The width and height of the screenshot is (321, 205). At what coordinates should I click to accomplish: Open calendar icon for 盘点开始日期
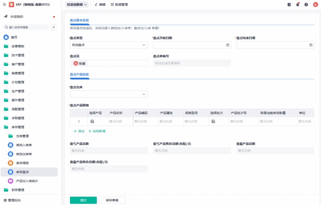click(x=228, y=45)
